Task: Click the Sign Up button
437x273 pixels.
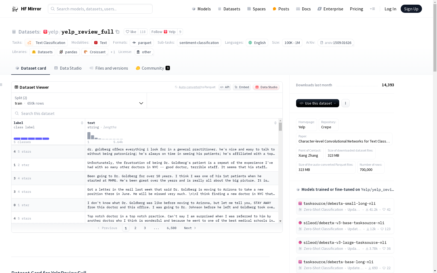Action: [411, 9]
